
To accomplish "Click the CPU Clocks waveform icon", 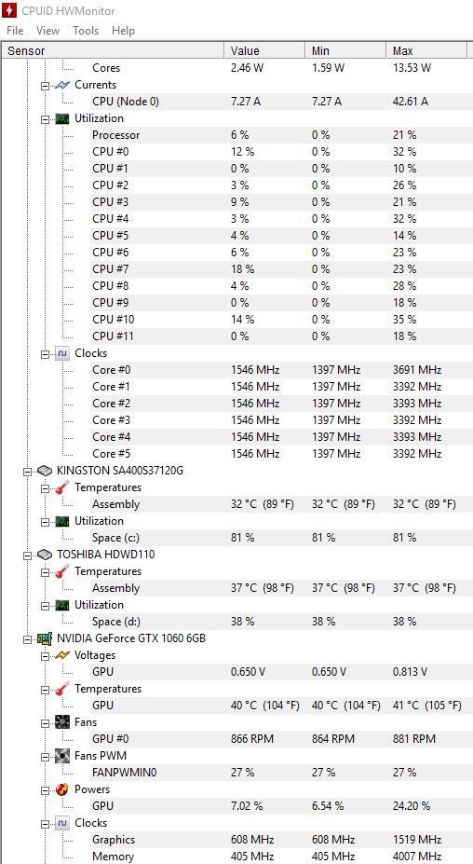I will click(62, 353).
